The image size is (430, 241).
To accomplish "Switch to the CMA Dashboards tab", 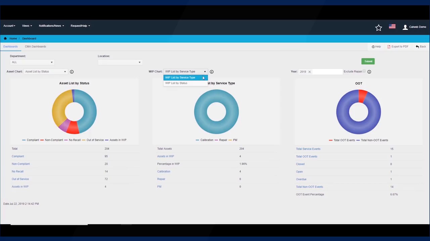I will click(x=35, y=47).
